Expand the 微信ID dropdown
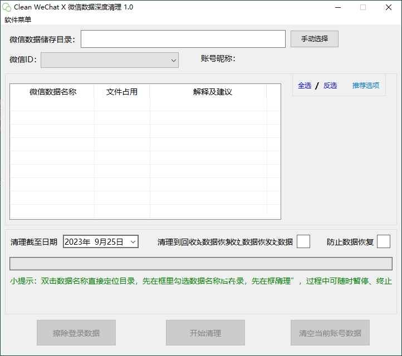Screen dimensions: 402x356 pyautogui.click(x=173, y=60)
